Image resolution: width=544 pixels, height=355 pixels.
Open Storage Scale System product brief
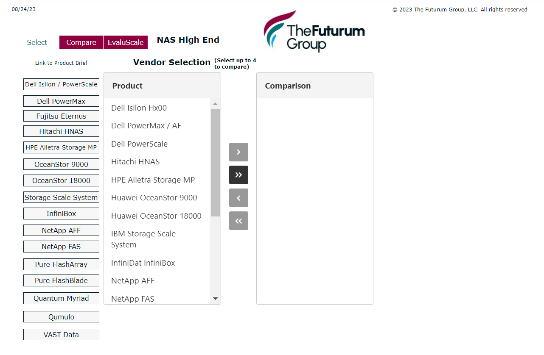[61, 197]
